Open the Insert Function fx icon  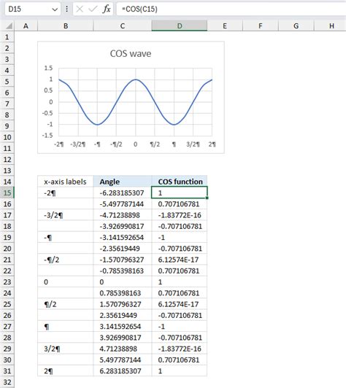pyautogui.click(x=107, y=9)
